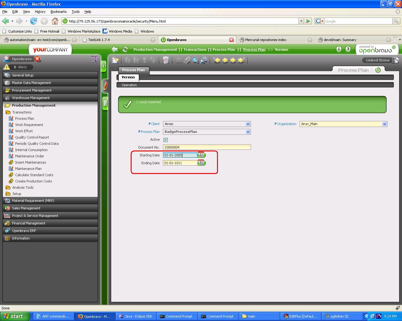
Task: Click the Firefox Home button
Action: point(55,21)
